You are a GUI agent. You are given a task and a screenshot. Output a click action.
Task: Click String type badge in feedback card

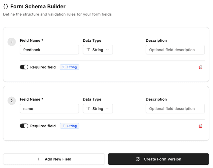(70, 67)
